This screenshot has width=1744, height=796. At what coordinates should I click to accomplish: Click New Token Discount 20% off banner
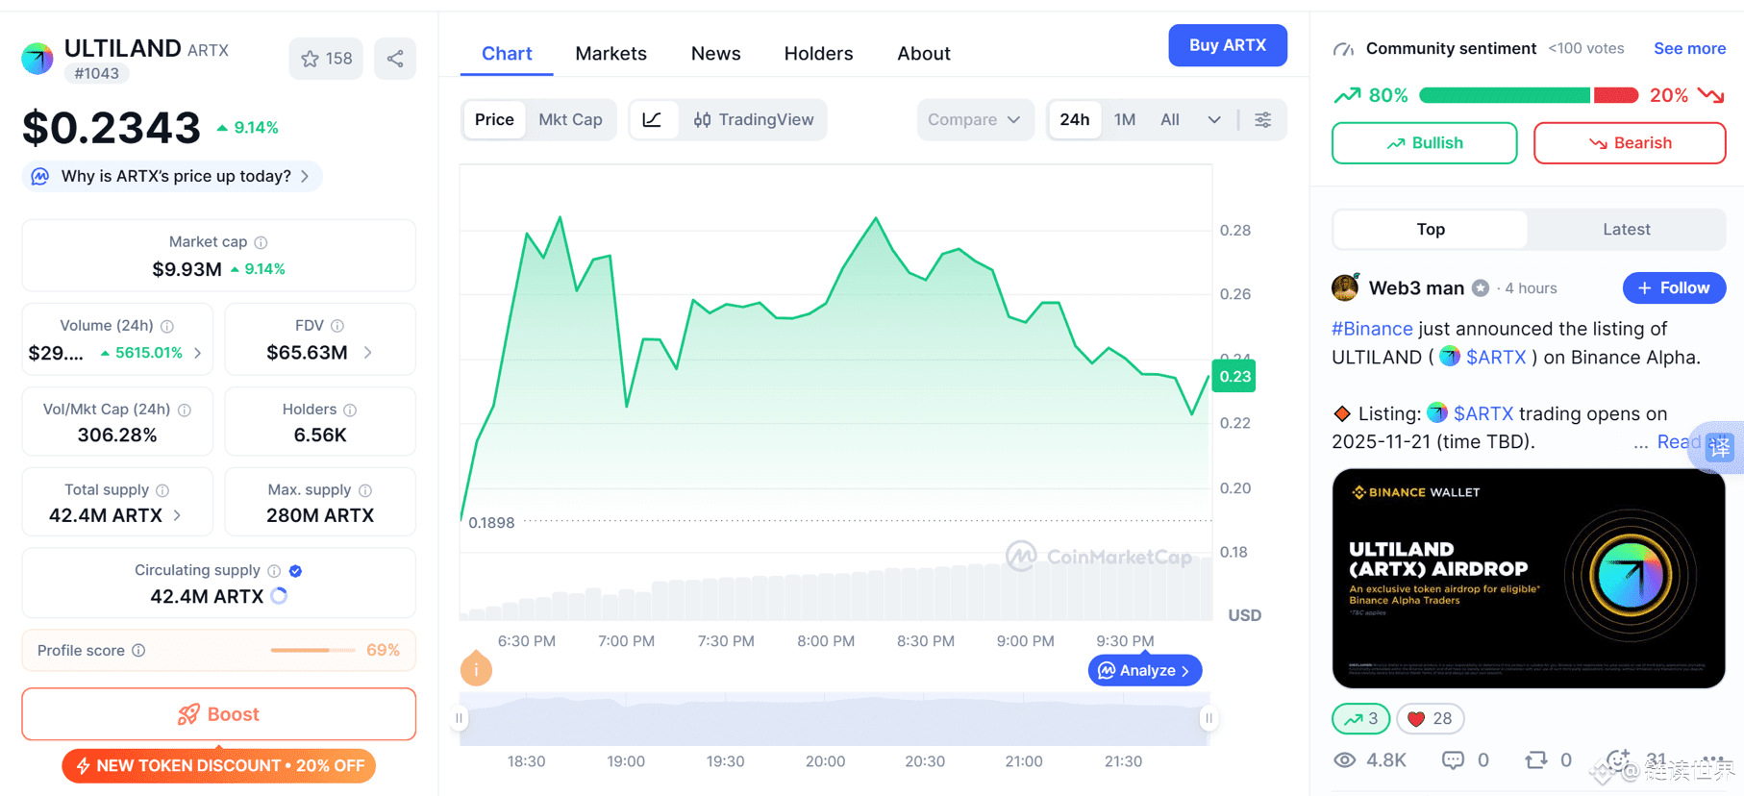pos(219,766)
